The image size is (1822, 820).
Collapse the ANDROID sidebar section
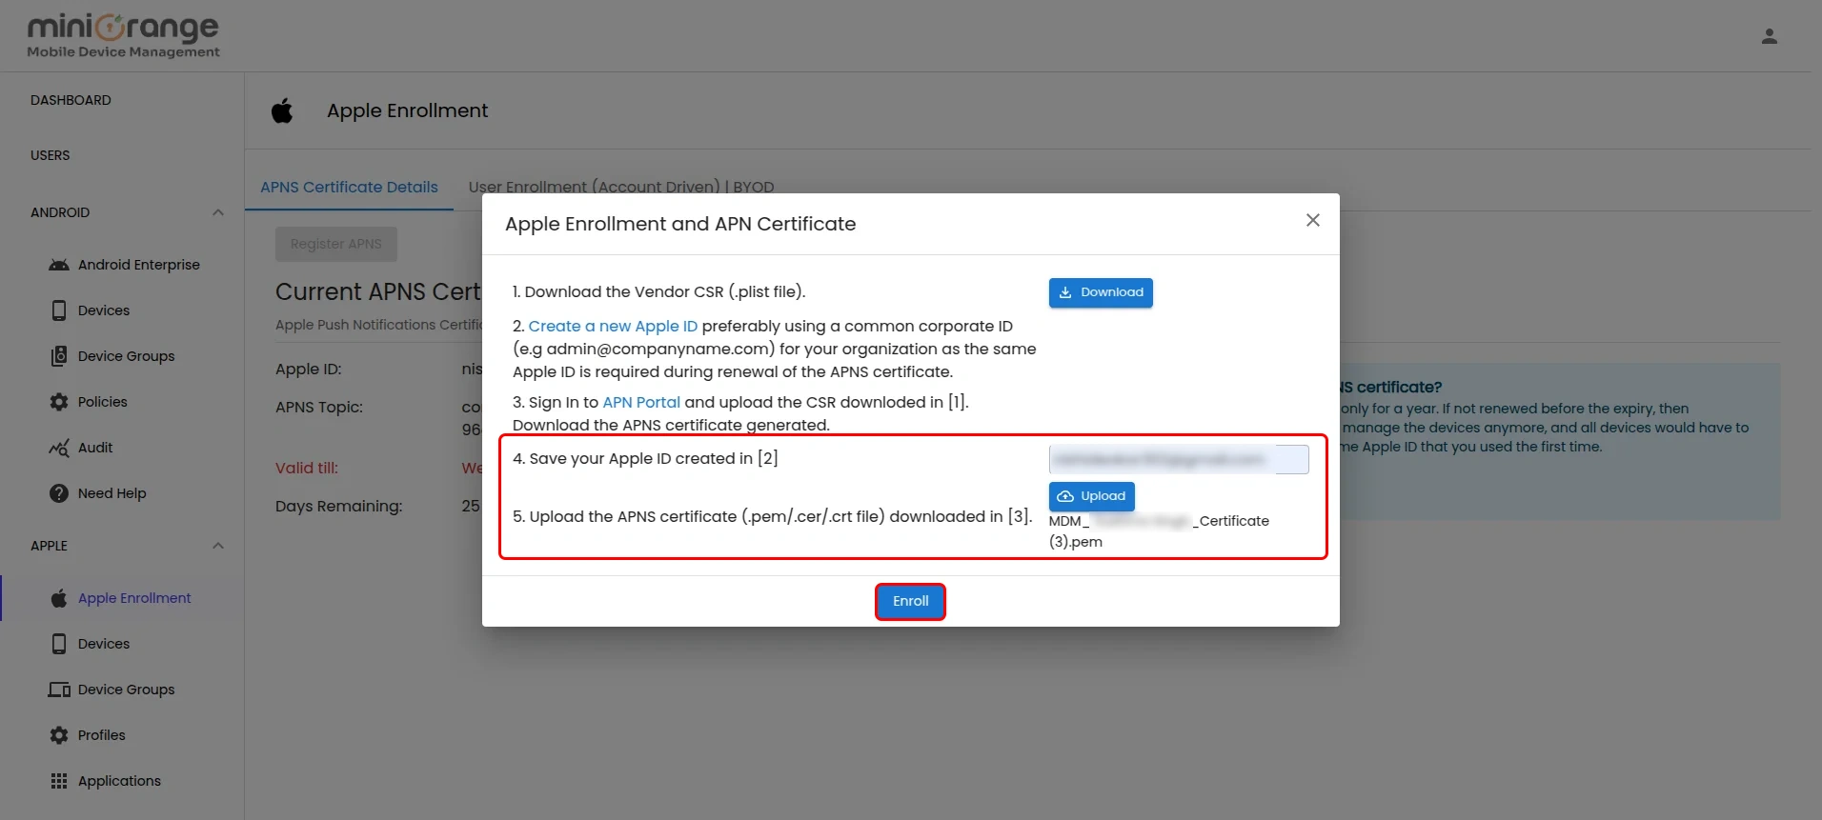click(217, 212)
